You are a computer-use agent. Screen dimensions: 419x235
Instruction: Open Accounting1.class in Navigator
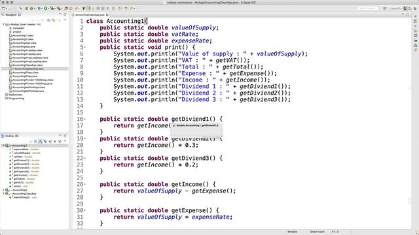(x=23, y=35)
